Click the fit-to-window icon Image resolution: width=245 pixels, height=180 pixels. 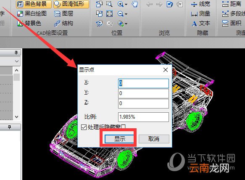point(109,14)
